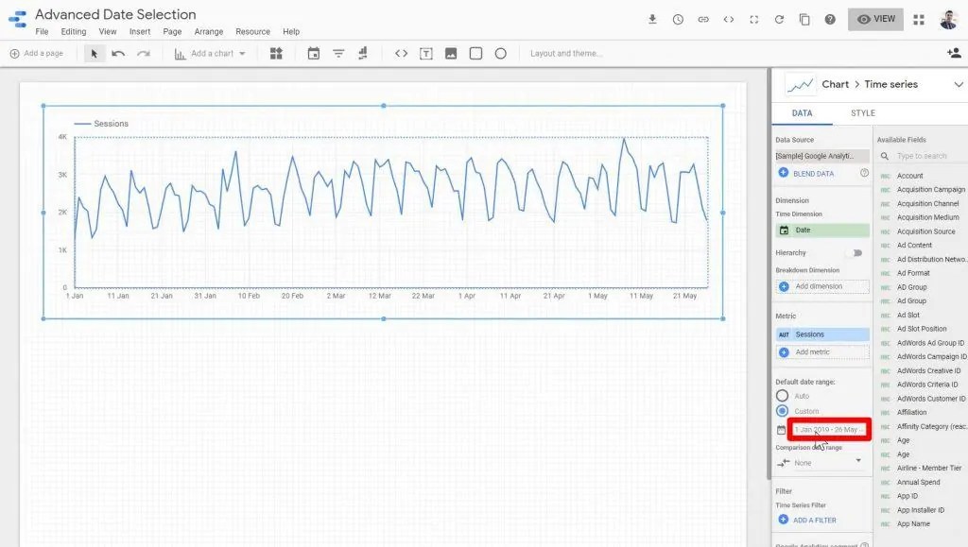Collapse the Chart Time series panel chevron

(x=956, y=84)
